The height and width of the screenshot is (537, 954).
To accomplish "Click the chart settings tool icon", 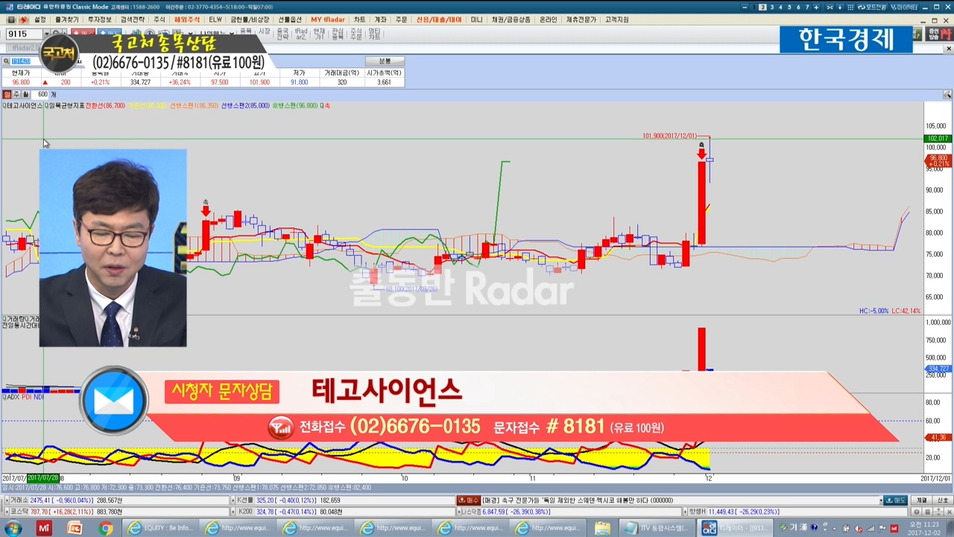I will click(x=947, y=95).
